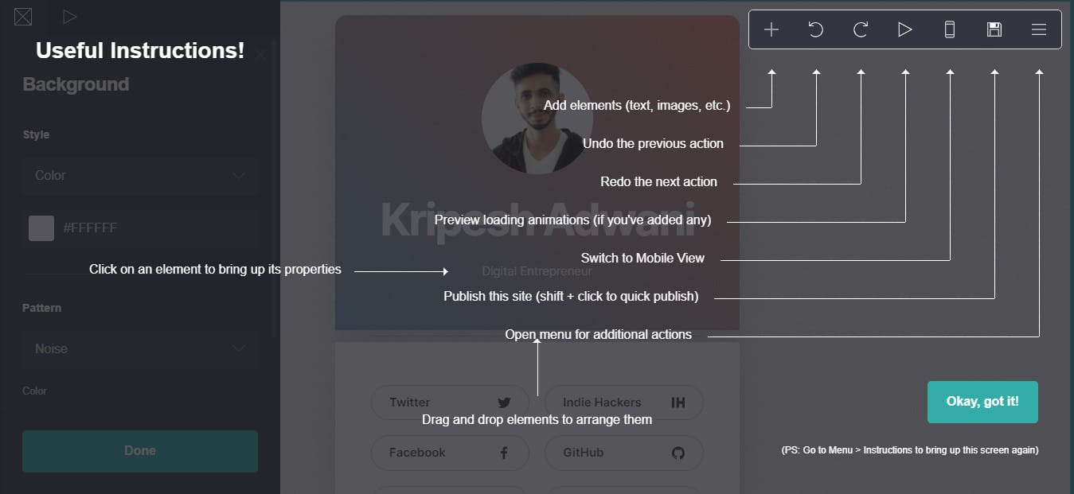Open the hamburger menu in the toolbar
This screenshot has height=494, width=1074.
point(1038,30)
